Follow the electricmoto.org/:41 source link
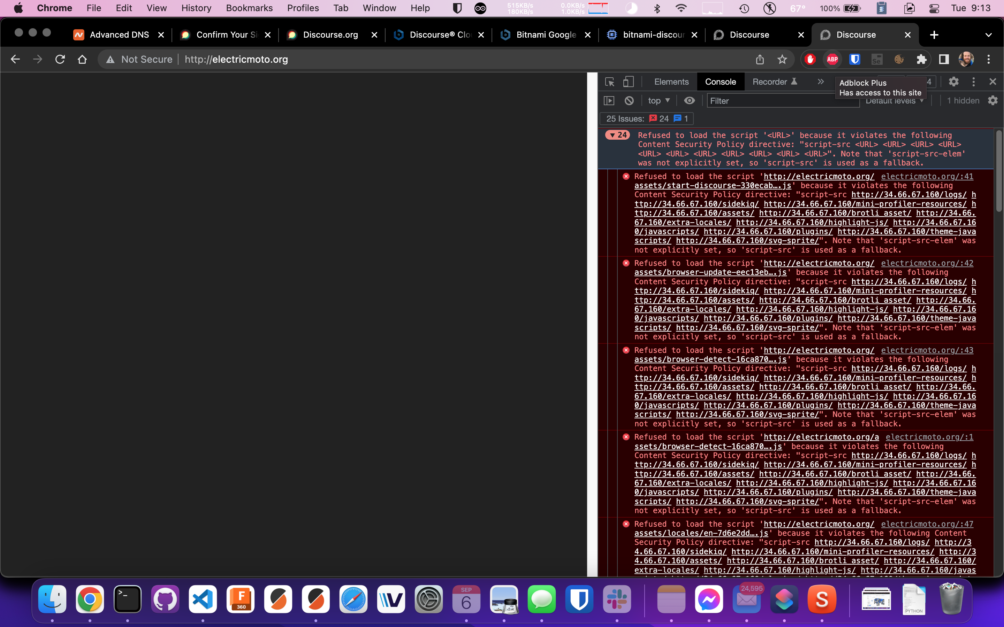 click(928, 176)
